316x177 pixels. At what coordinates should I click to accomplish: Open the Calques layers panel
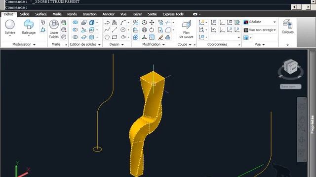(287, 26)
